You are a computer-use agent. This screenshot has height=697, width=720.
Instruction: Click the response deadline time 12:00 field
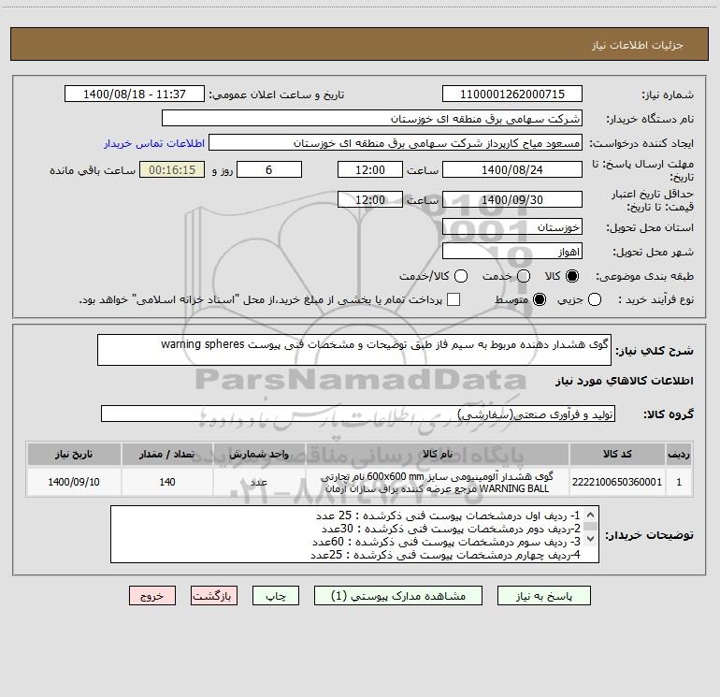[370, 169]
